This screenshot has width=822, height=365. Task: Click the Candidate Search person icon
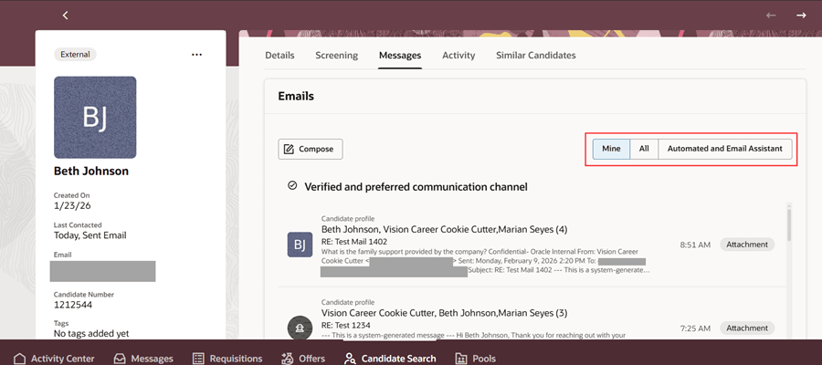[350, 359]
